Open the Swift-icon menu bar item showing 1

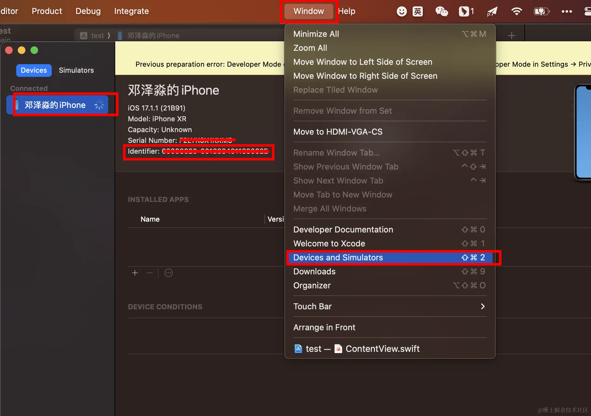pos(466,11)
